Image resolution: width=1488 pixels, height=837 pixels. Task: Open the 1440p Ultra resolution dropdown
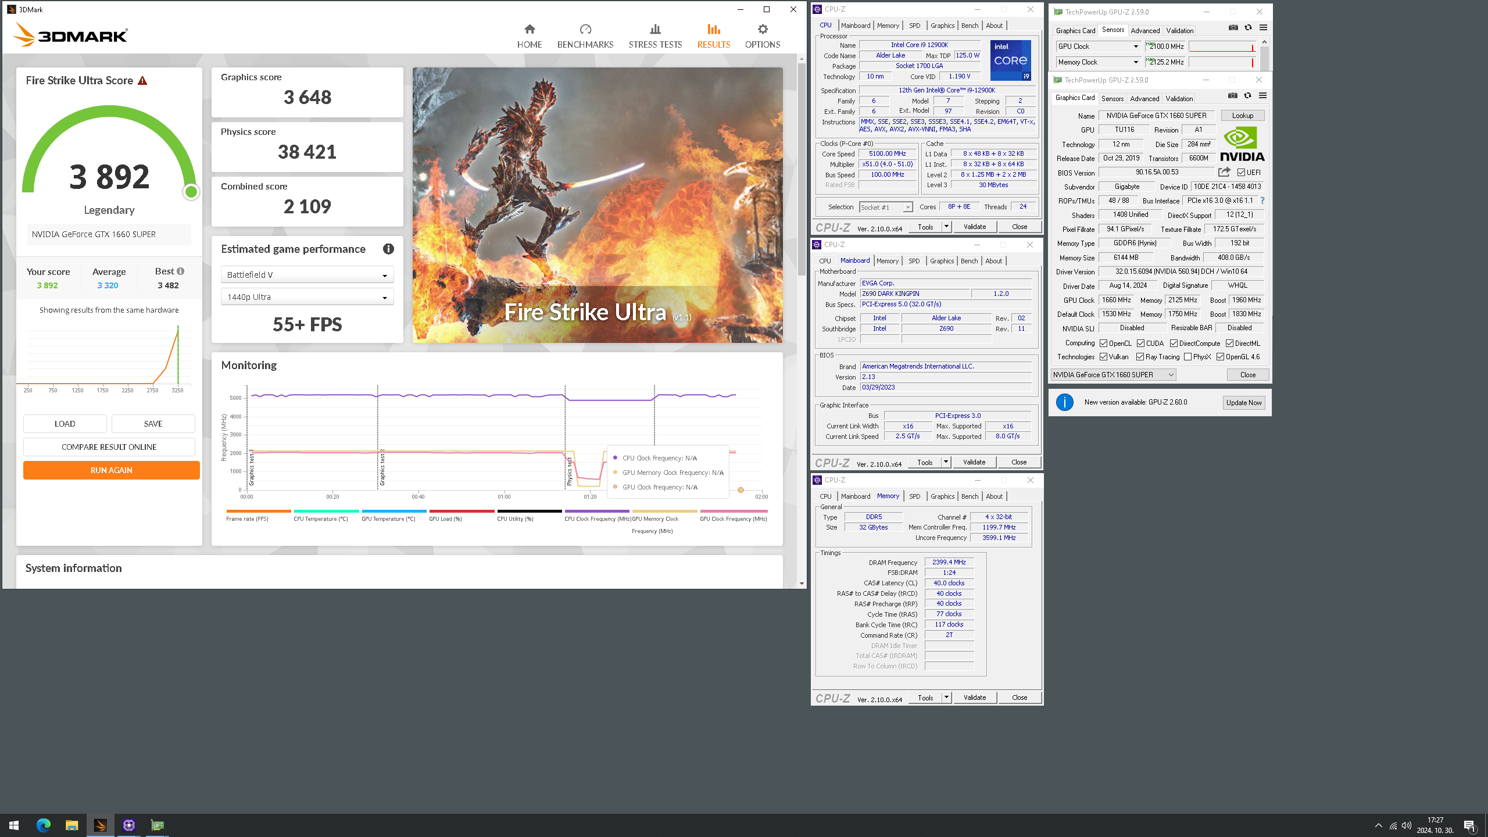click(307, 297)
